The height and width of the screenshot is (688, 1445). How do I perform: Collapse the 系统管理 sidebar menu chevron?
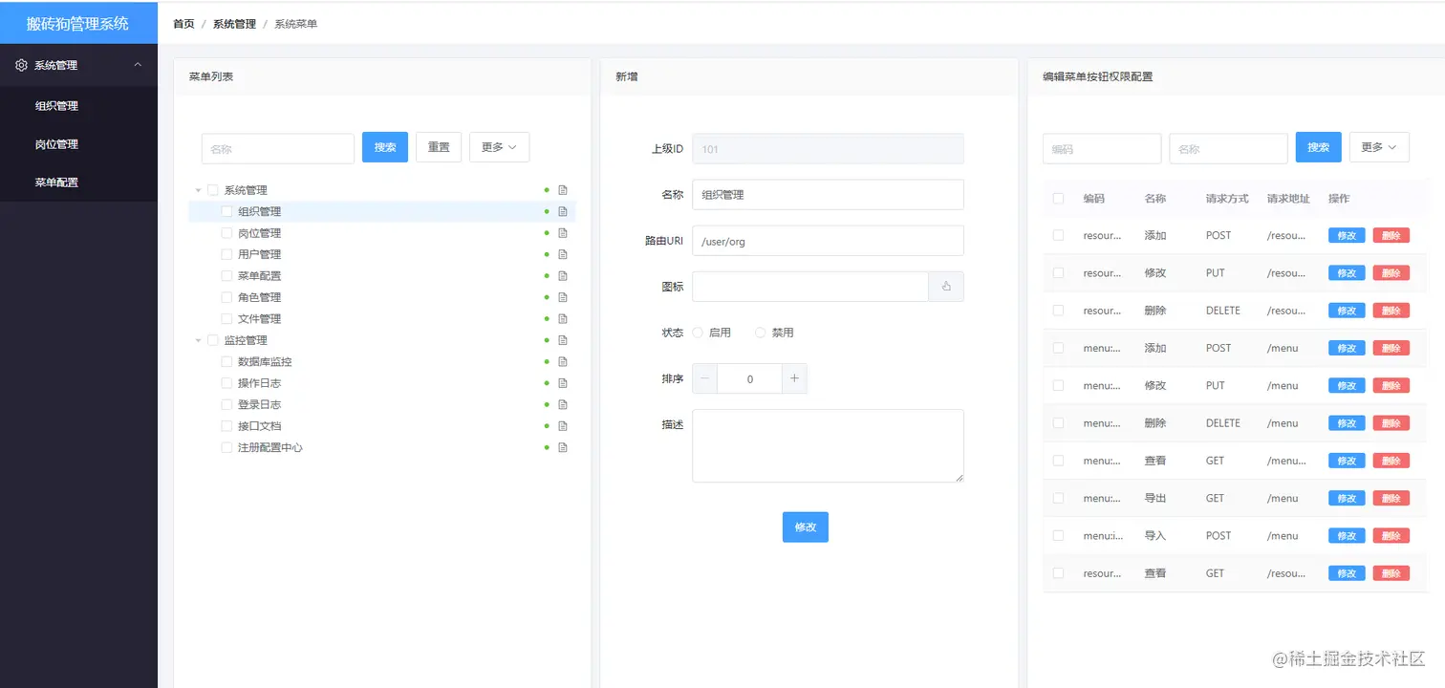138,65
